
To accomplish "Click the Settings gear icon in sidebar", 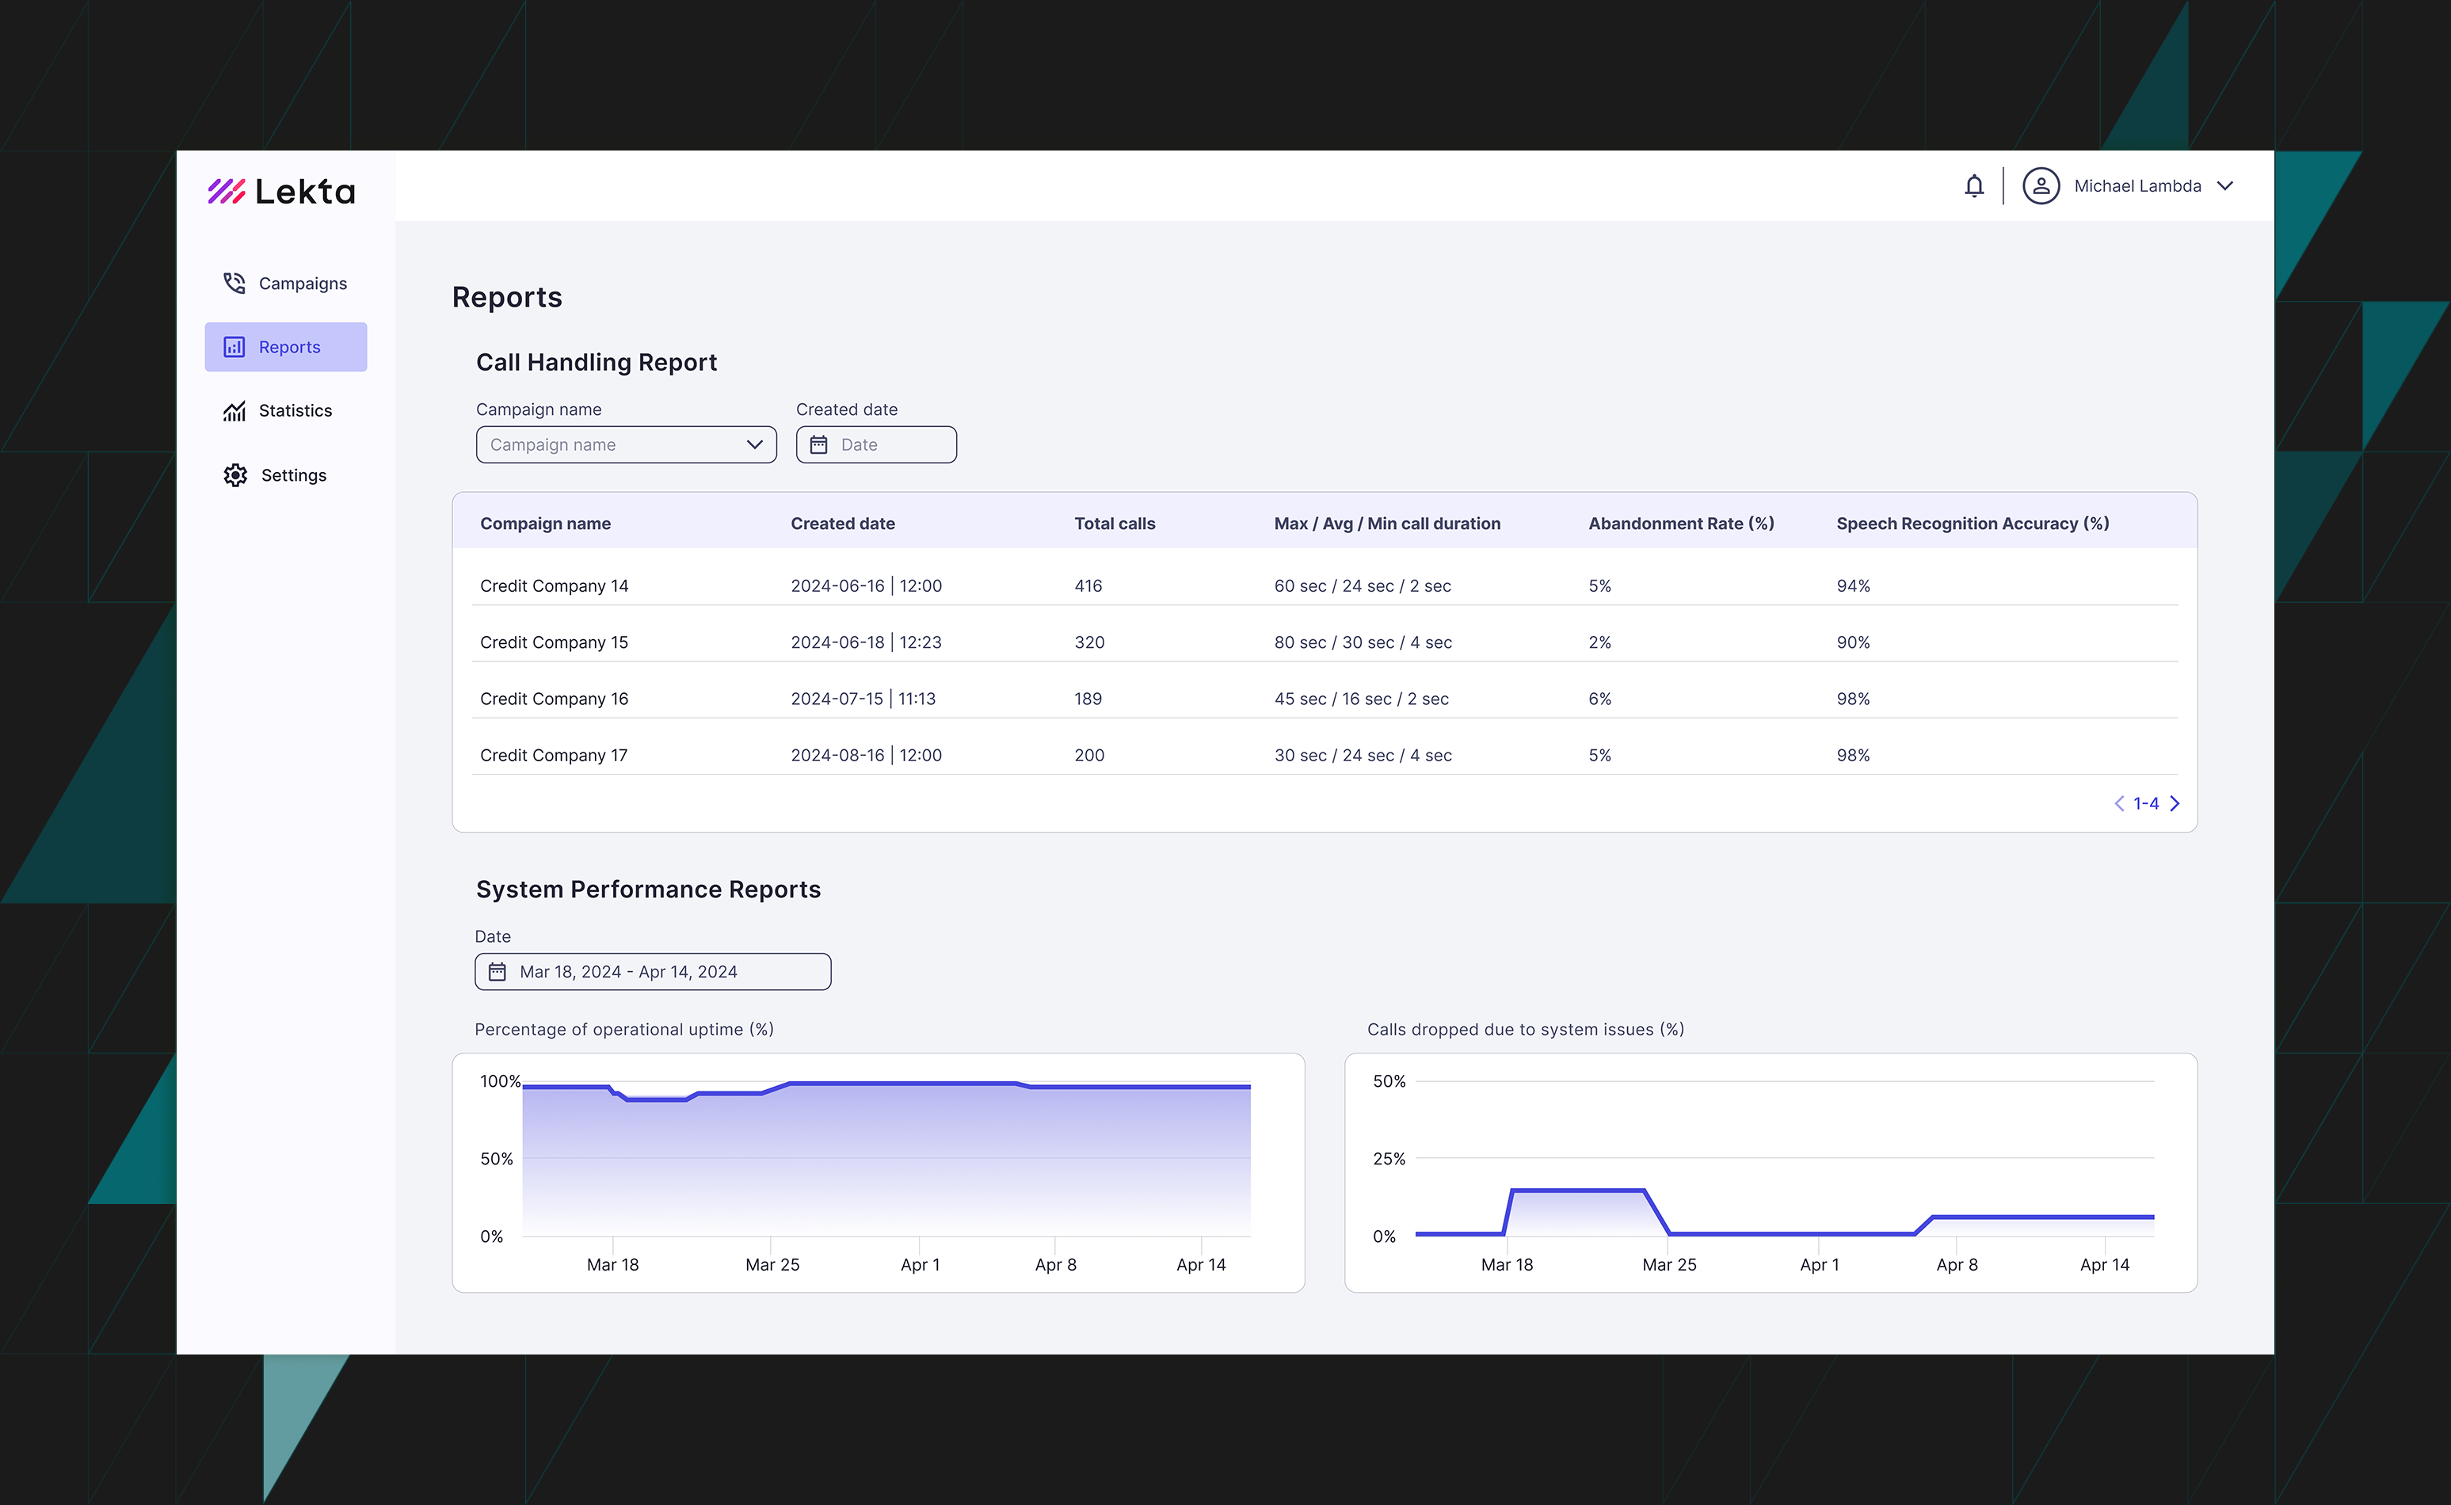I will [x=235, y=476].
